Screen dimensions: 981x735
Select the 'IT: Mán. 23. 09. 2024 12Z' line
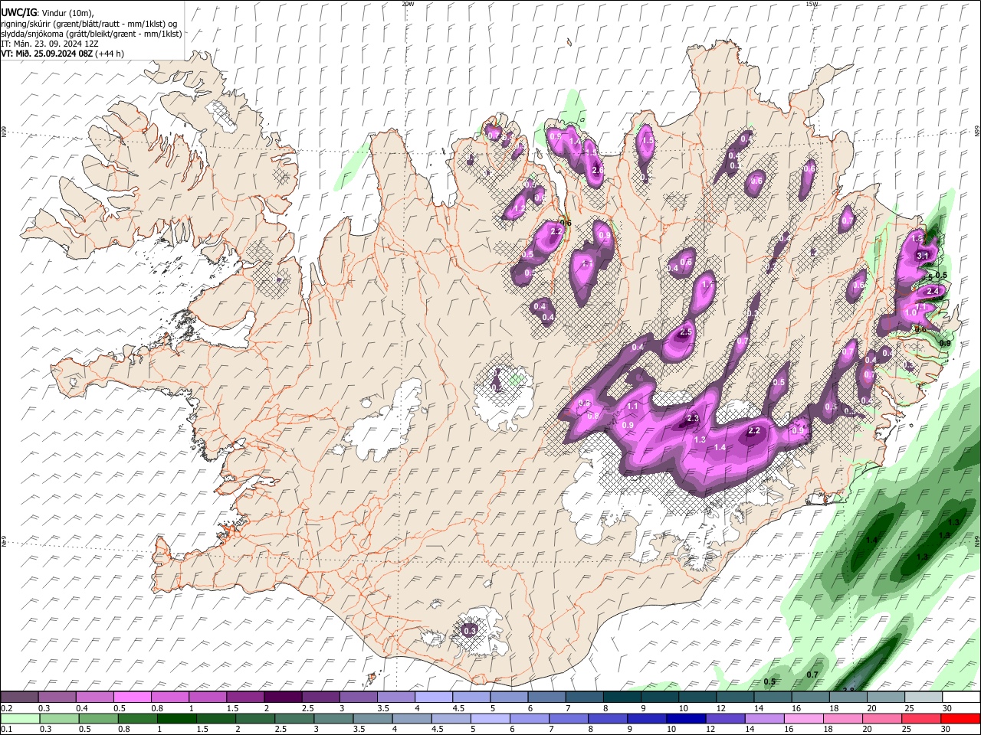(50, 44)
